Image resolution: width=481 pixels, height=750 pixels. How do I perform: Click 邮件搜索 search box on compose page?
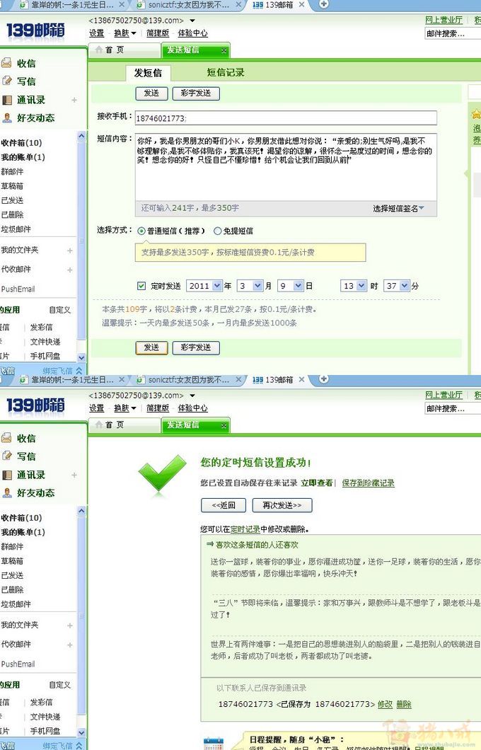(x=453, y=33)
